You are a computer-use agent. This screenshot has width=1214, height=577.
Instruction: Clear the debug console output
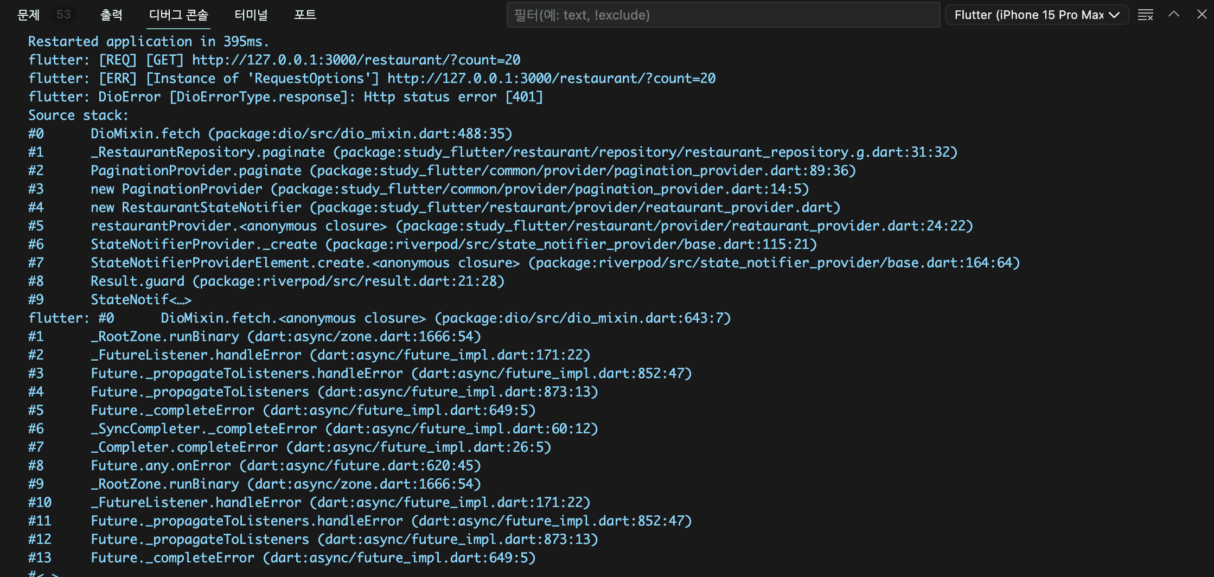point(1146,15)
